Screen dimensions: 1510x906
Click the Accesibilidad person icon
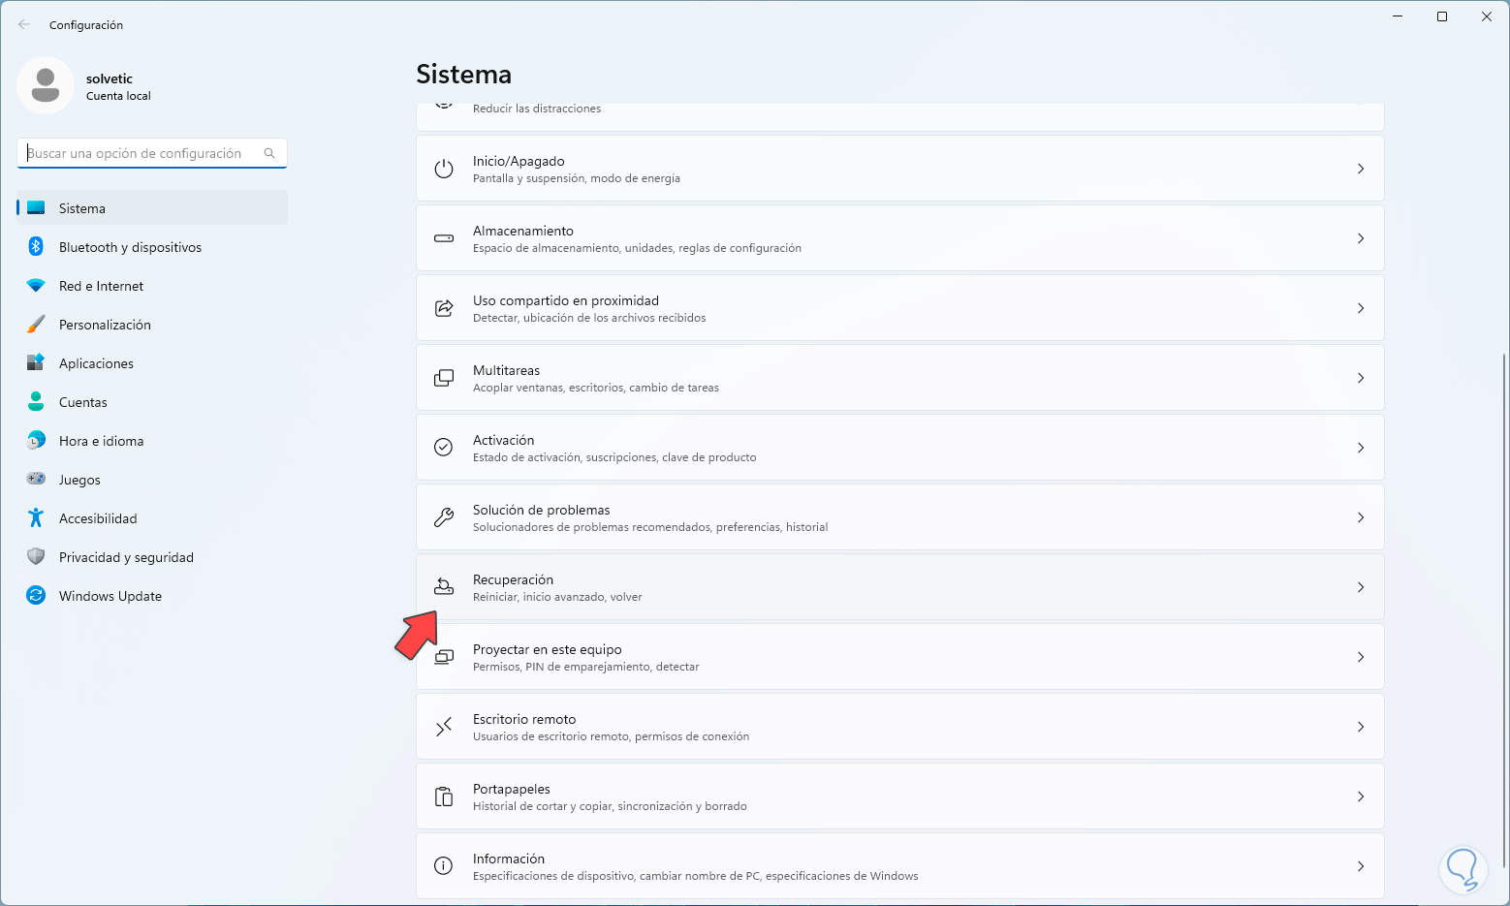coord(36,518)
